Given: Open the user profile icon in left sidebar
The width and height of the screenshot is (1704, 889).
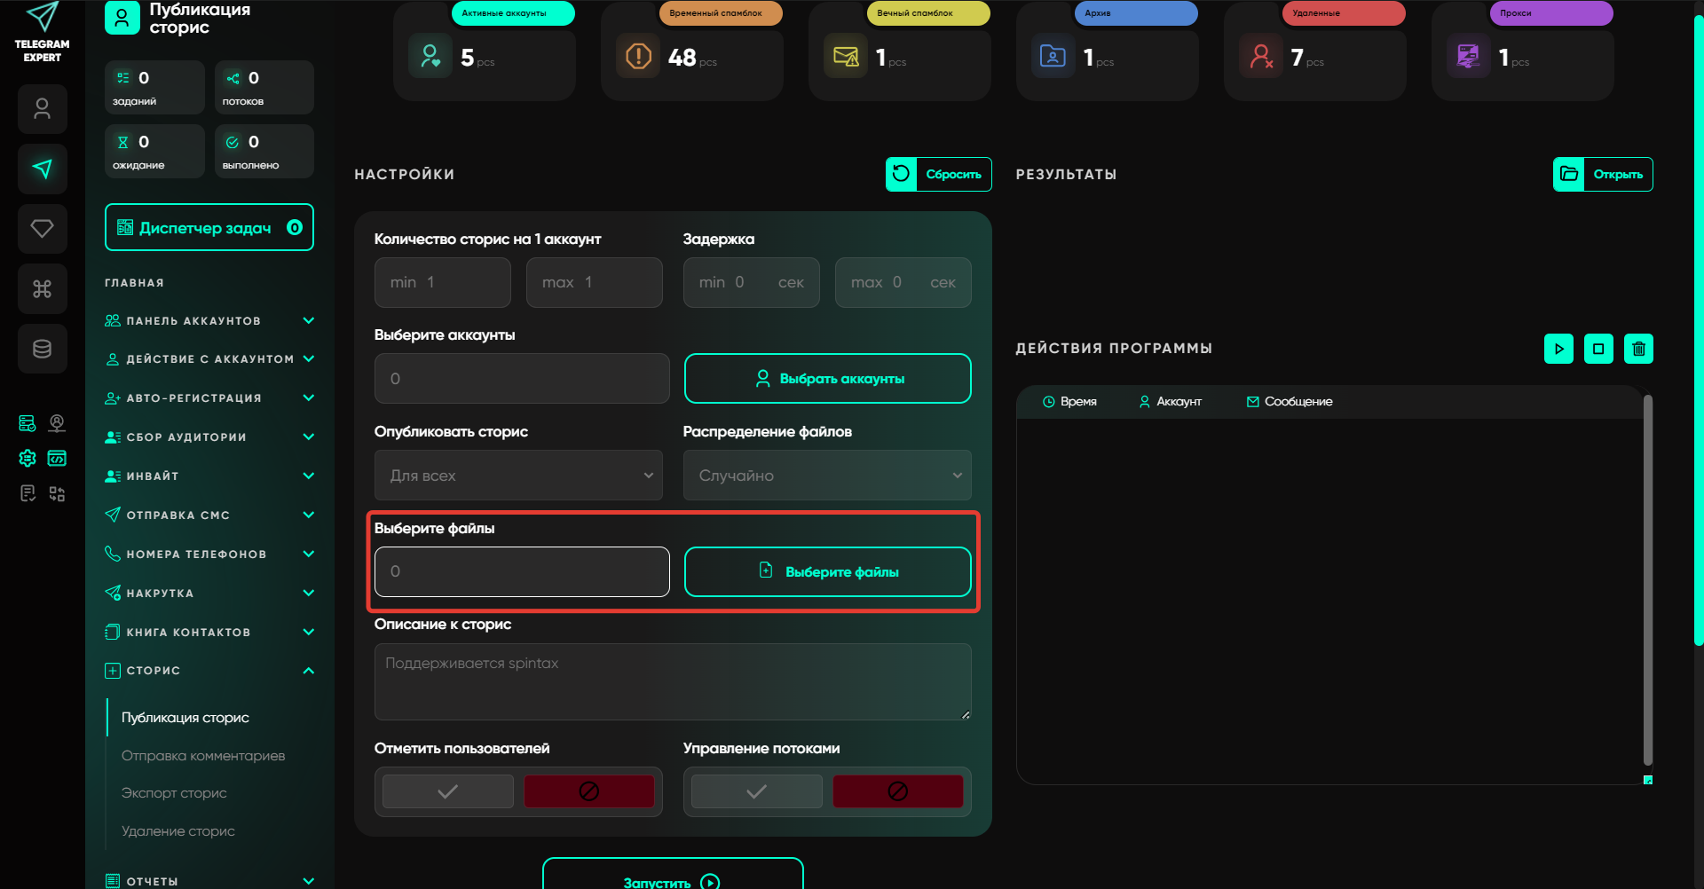Looking at the screenshot, I should pyautogui.click(x=42, y=109).
